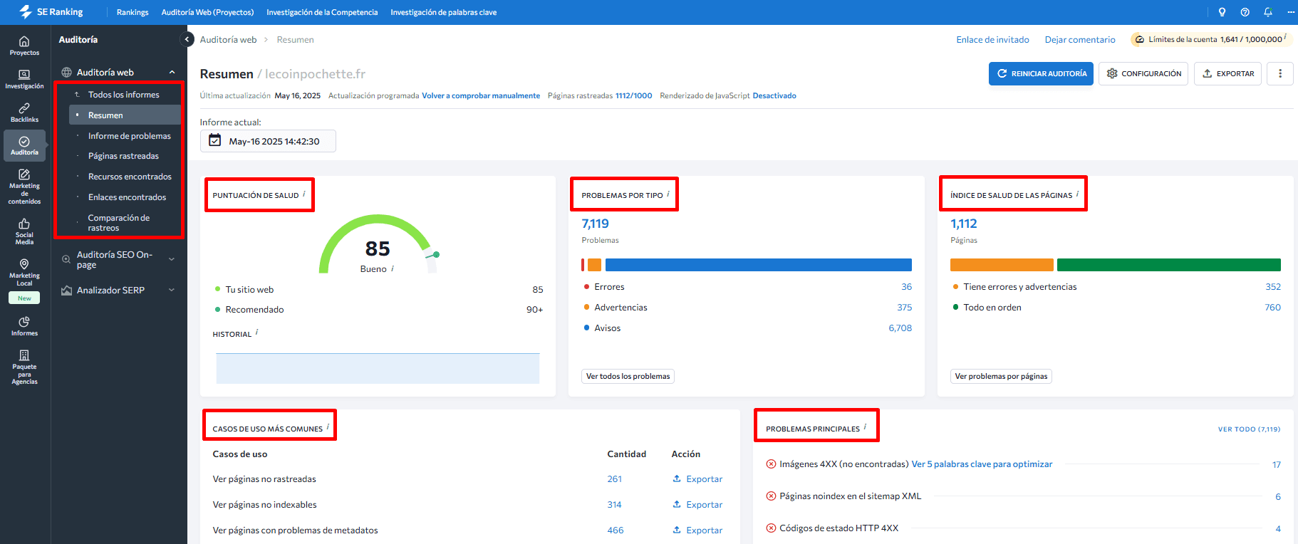Open Investigación de la Competencia menu

coord(322,12)
